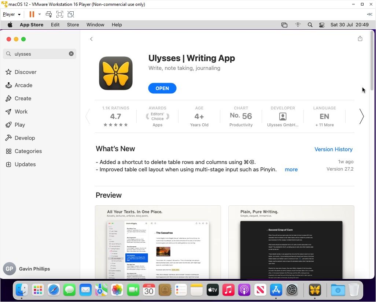Select Arcade from the App Store sidebar
The width and height of the screenshot is (376, 302).
coord(23,85)
